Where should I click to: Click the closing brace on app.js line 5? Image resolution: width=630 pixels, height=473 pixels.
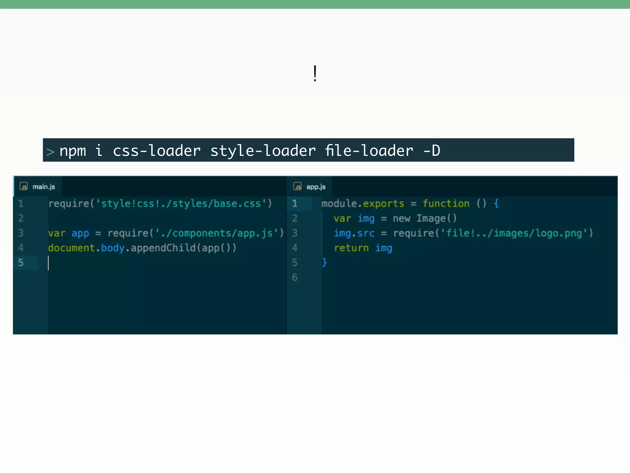[x=324, y=262]
